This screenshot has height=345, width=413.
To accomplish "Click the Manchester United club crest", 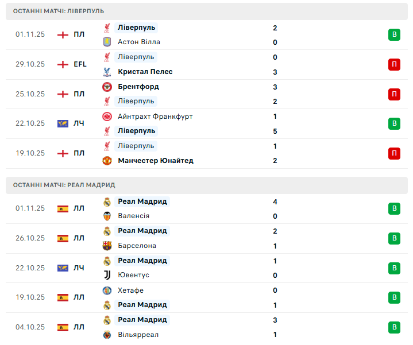I will pyautogui.click(x=107, y=161).
